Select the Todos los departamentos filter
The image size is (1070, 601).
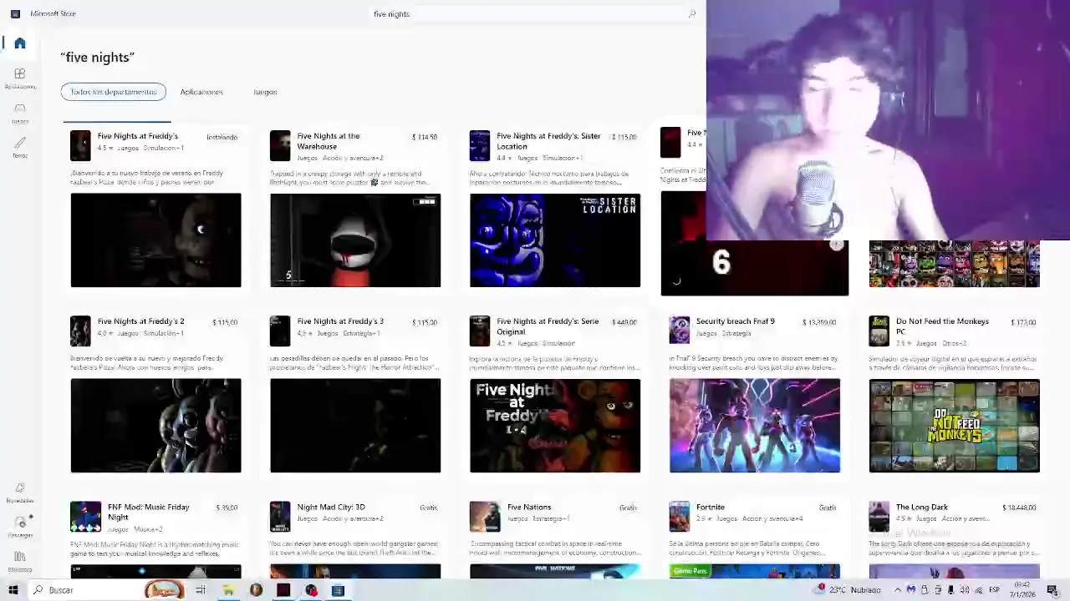[x=114, y=92]
